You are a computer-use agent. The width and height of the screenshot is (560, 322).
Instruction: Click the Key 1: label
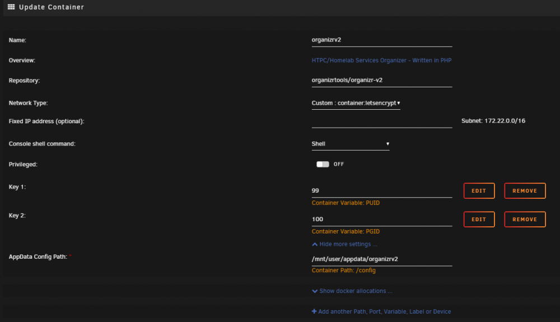17,186
